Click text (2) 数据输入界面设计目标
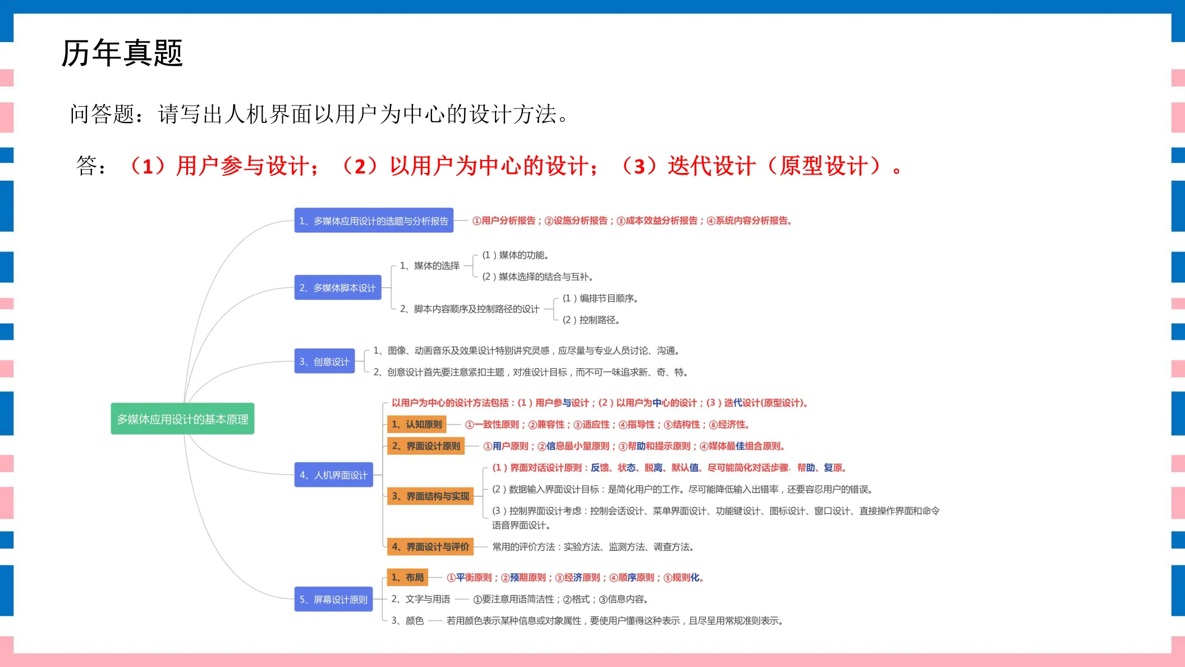This screenshot has height=667, width=1185. click(683, 489)
